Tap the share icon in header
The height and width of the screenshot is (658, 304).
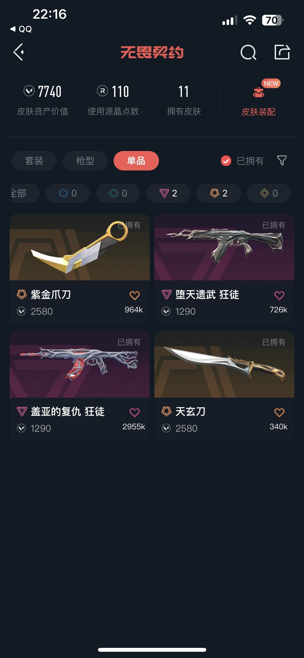click(282, 52)
